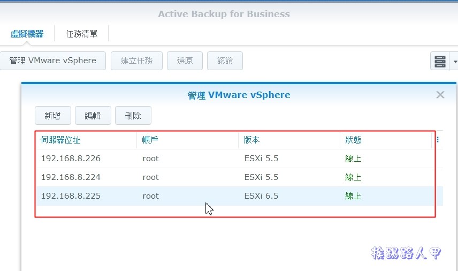Image resolution: width=458 pixels, height=271 pixels.
Task: Click root account of 192.168.8.226
Action: click(x=151, y=159)
